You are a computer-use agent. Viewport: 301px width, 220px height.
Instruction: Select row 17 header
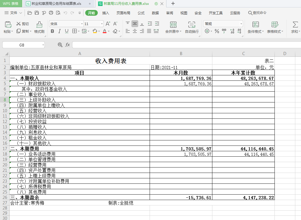pos(5,149)
